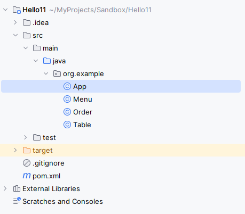Click the .gitignore ignored-file icon
This screenshot has height=214, width=245.
pyautogui.click(x=27, y=163)
